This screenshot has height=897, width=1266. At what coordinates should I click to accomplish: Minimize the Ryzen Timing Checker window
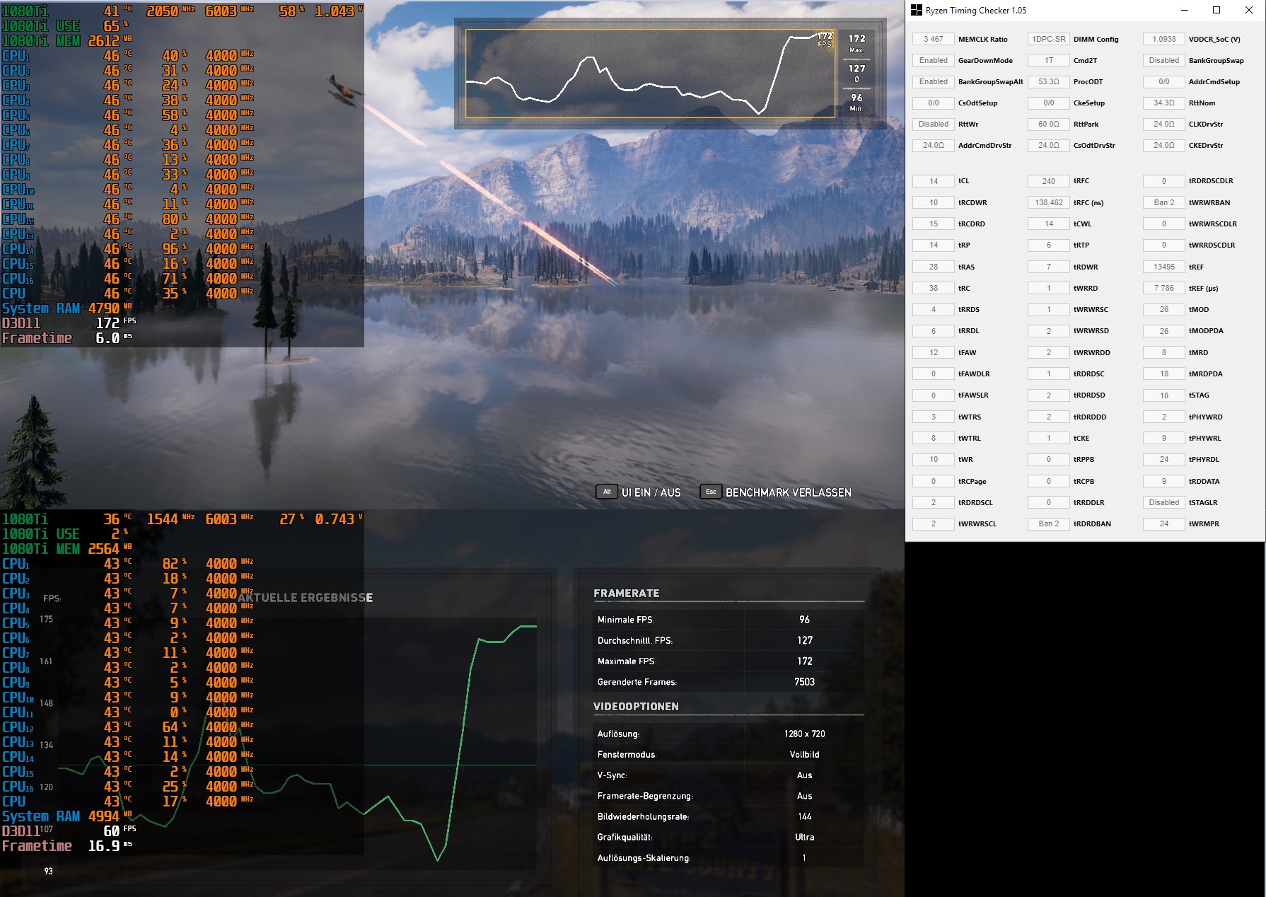pos(1184,10)
